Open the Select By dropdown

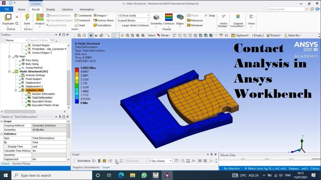[x=292, y=35]
